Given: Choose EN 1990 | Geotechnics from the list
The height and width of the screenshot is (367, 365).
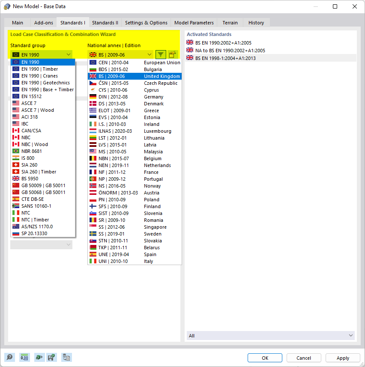Looking at the screenshot, I should 43,83.
